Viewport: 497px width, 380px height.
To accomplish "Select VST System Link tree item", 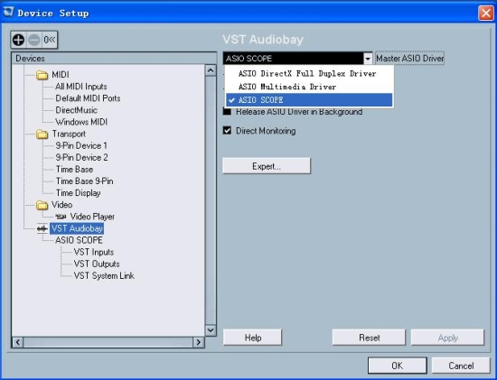I will 104,276.
